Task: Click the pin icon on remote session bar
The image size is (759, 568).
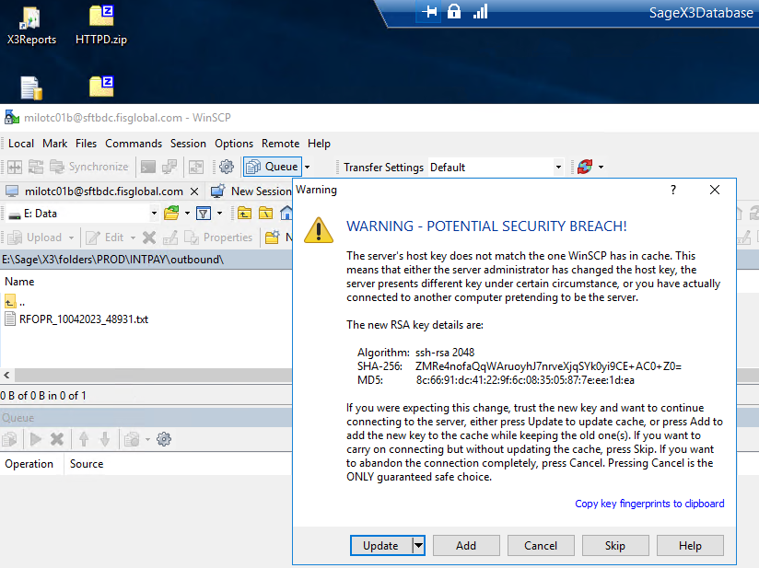Action: pos(430,11)
